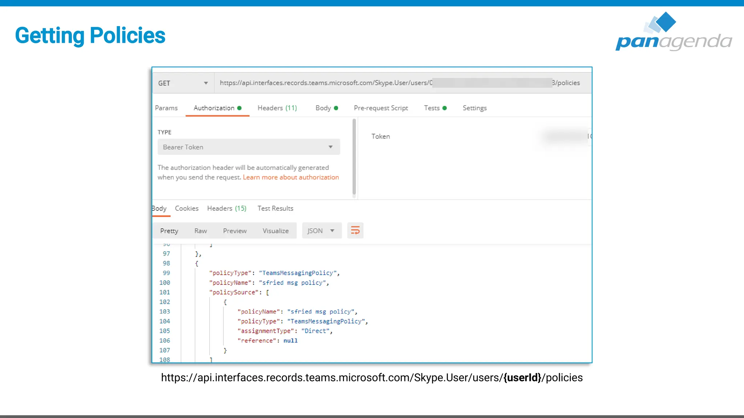
Task: Open the JSON format dropdown
Action: click(x=322, y=231)
